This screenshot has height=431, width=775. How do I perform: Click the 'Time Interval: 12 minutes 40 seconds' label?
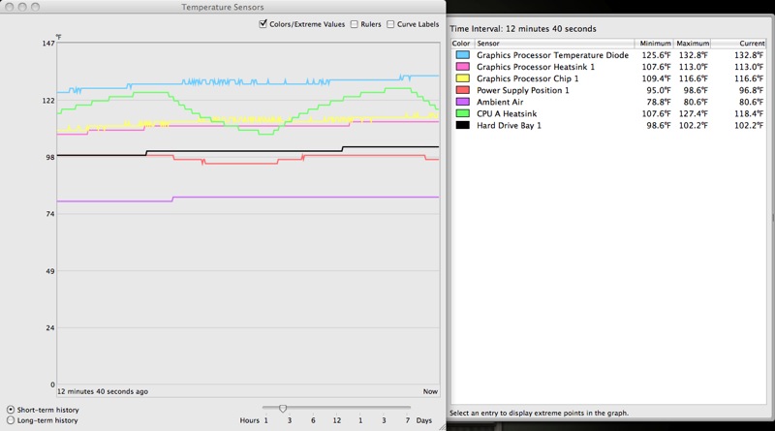(x=523, y=29)
